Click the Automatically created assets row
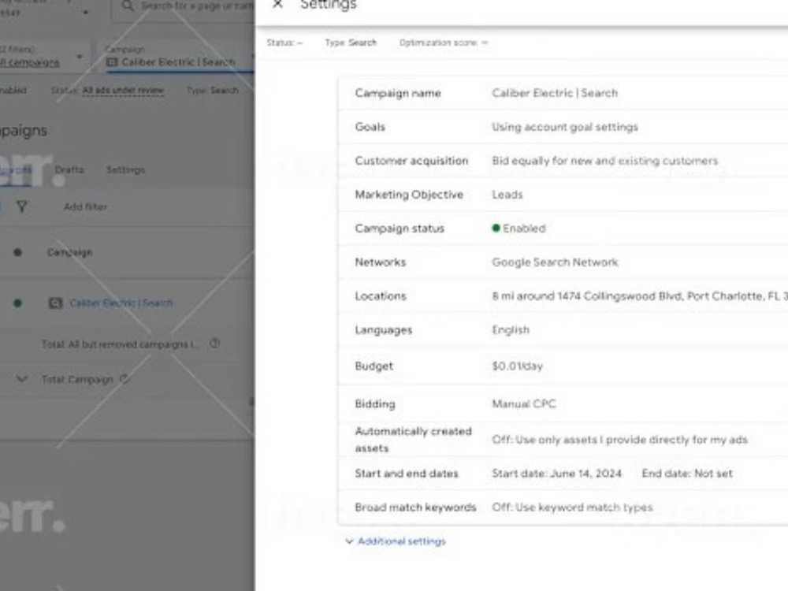788x591 pixels. point(563,440)
